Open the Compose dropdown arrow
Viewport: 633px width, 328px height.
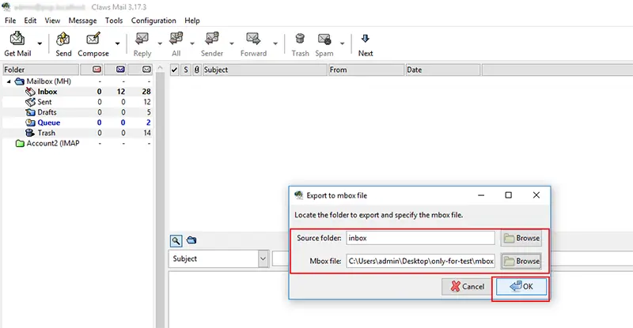pos(117,43)
